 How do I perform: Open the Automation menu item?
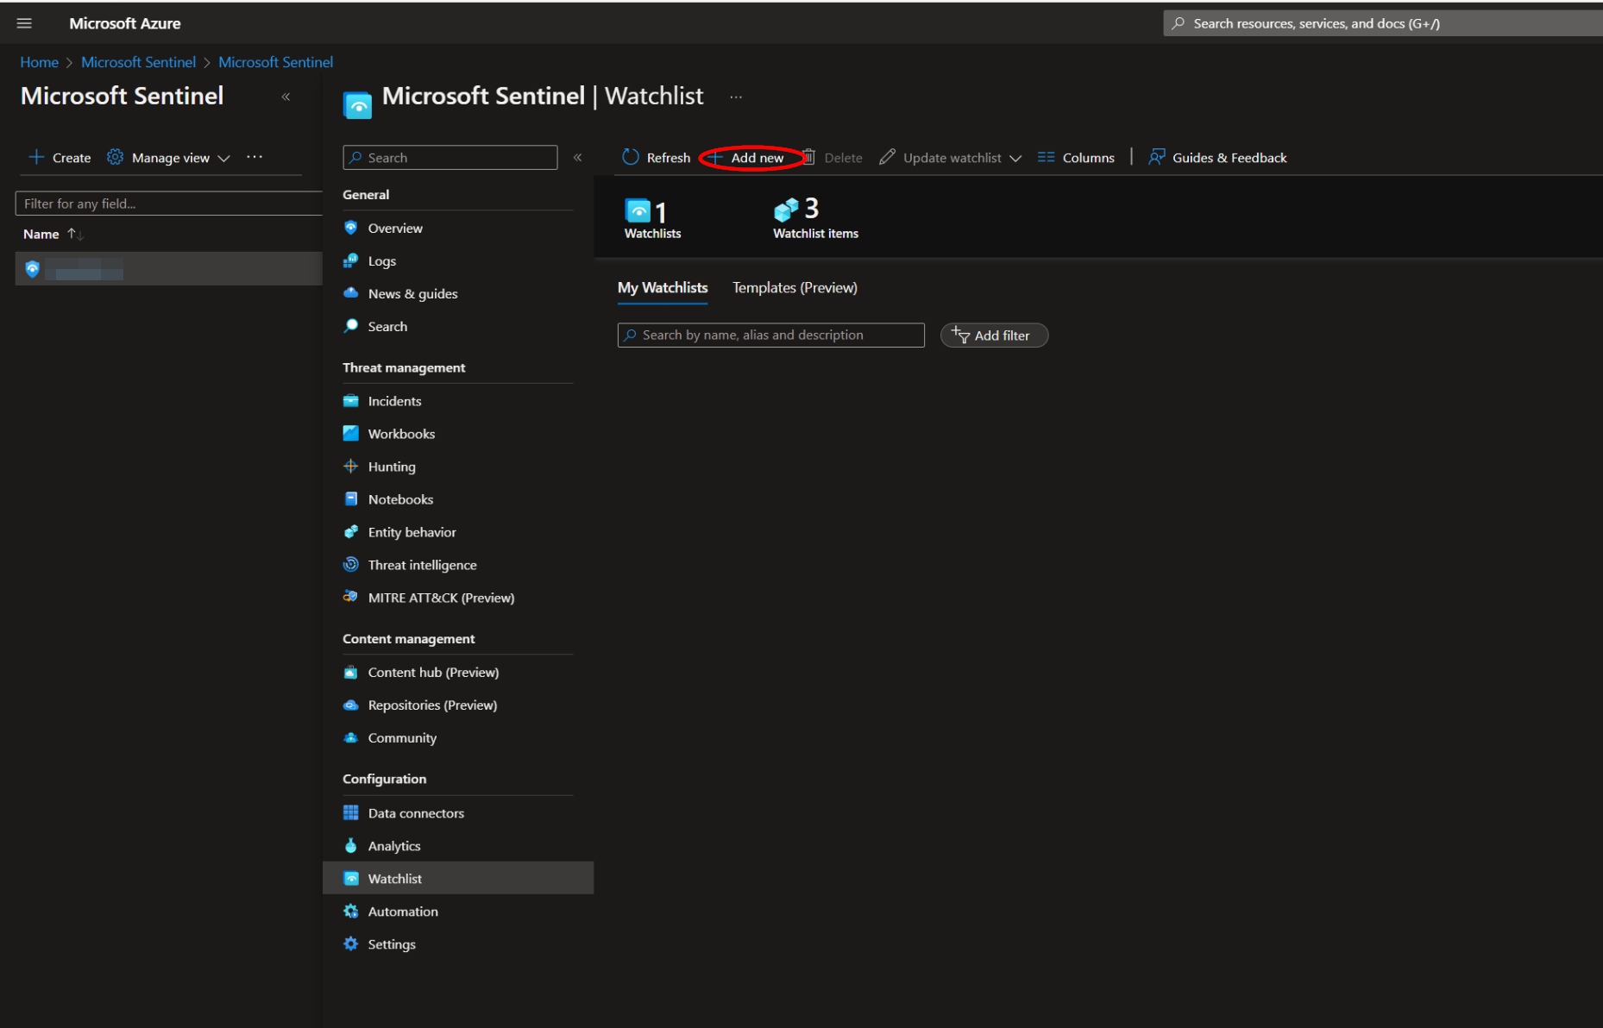(403, 912)
